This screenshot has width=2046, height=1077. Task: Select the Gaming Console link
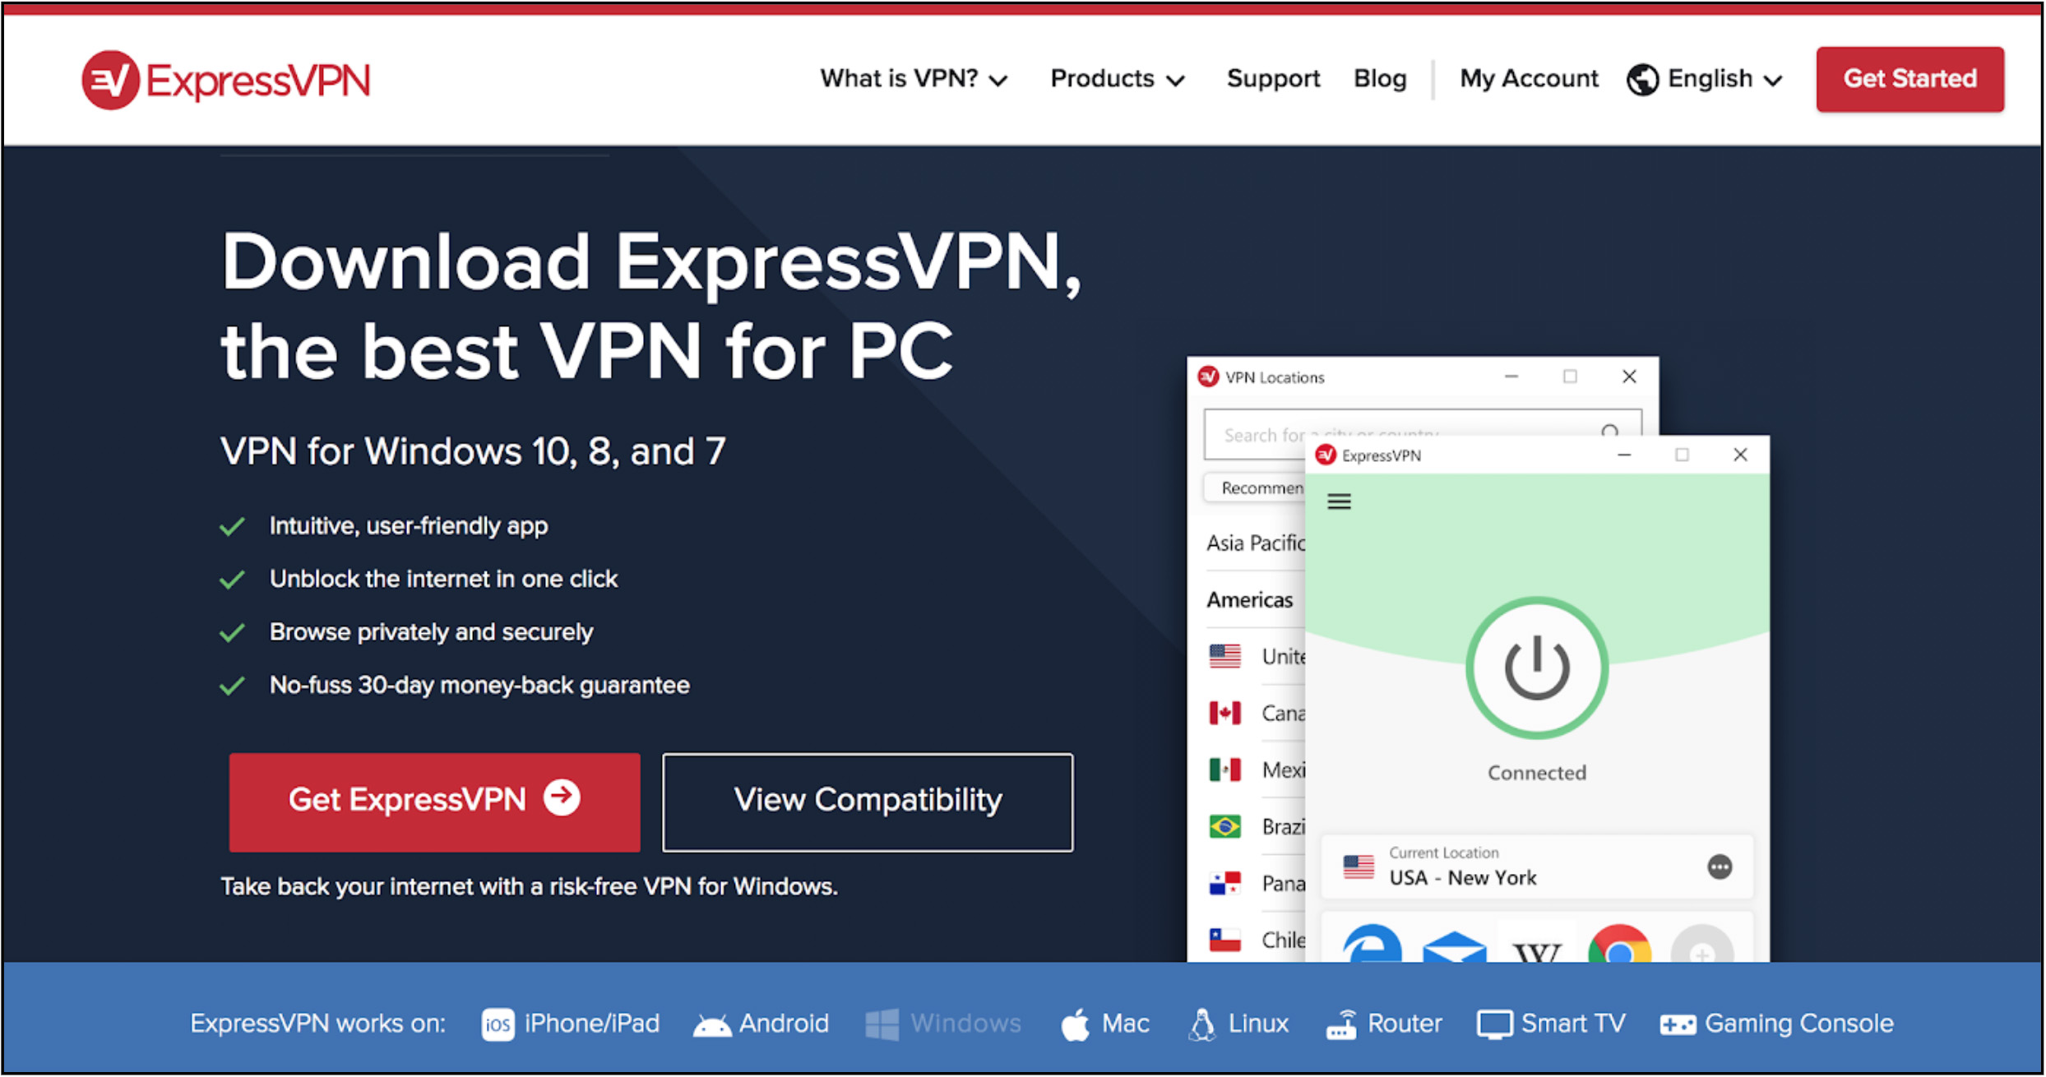1776,1024
